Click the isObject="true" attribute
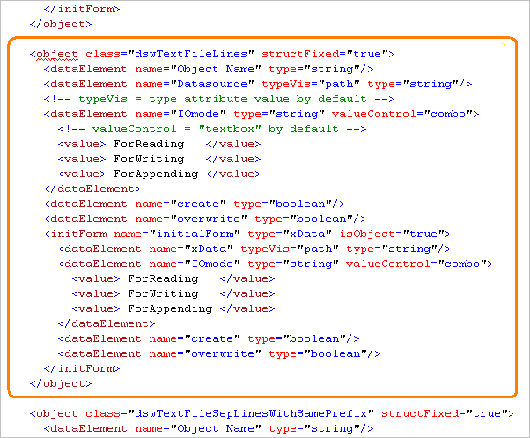 pyautogui.click(x=393, y=234)
